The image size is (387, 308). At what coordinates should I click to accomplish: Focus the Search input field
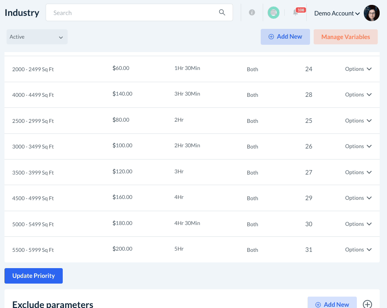point(134,13)
